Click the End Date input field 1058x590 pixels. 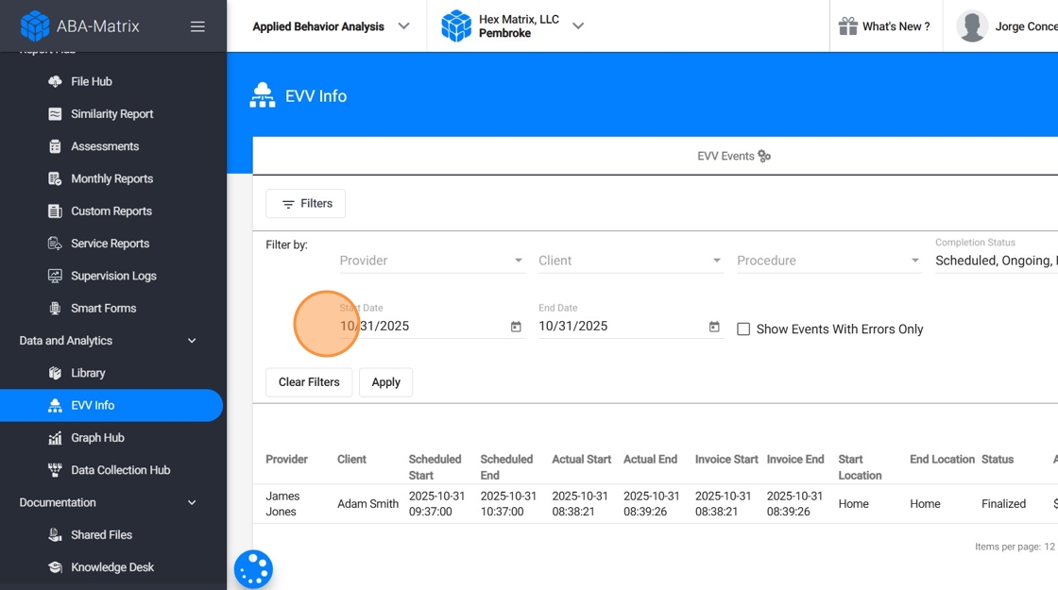pos(619,327)
